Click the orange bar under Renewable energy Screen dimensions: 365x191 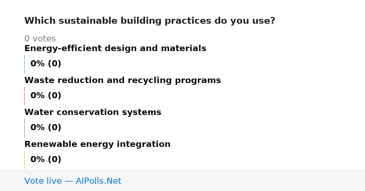pos(24,160)
